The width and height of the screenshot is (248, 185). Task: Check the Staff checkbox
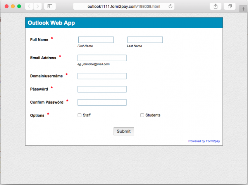(79, 115)
